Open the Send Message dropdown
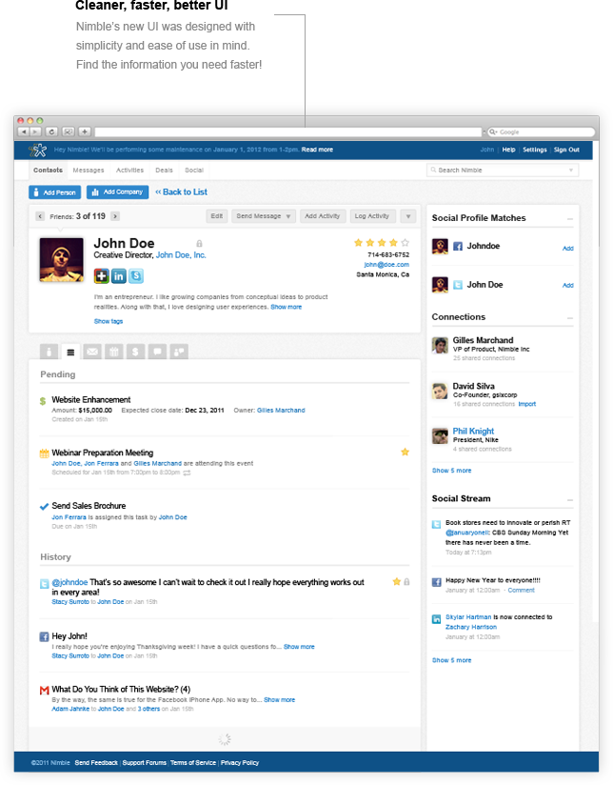This screenshot has width=613, height=785. click(x=264, y=216)
